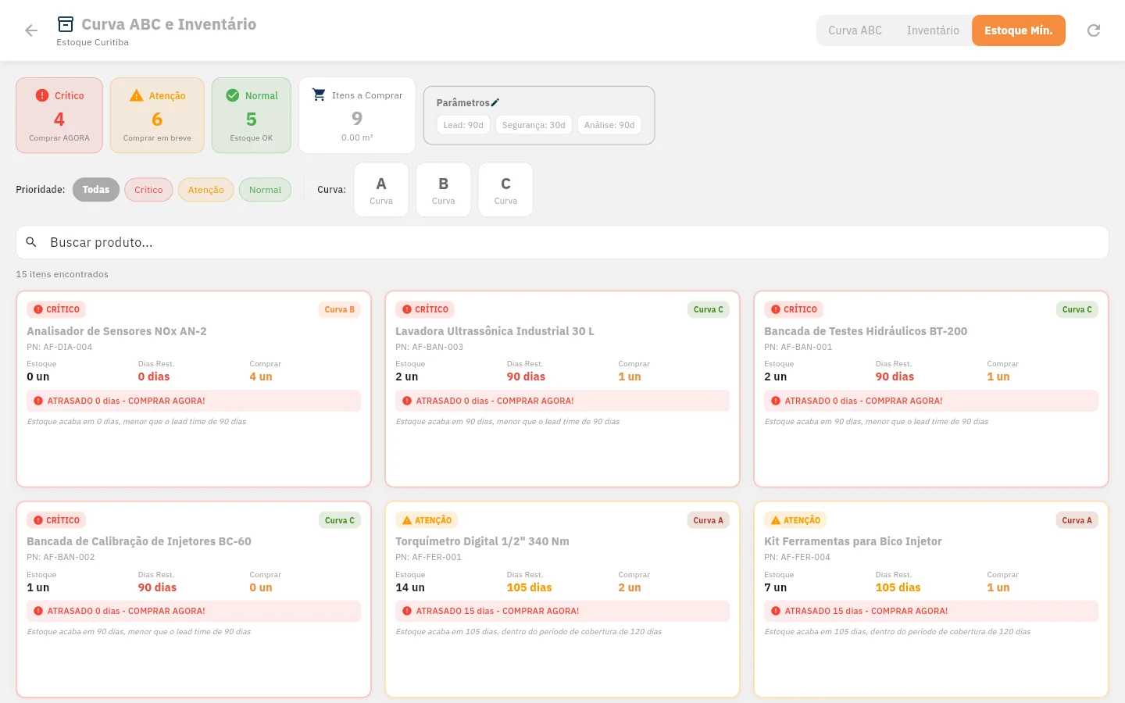Click the red alert icon in Crítico card

click(42, 95)
